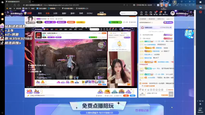Open the first orange gift icon below player
Viewport: 205px width, 115px height.
point(29,91)
